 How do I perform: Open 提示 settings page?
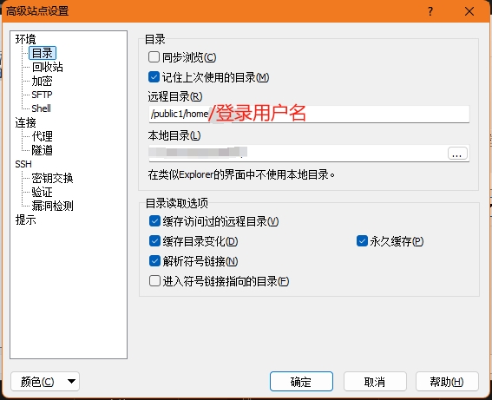25,220
